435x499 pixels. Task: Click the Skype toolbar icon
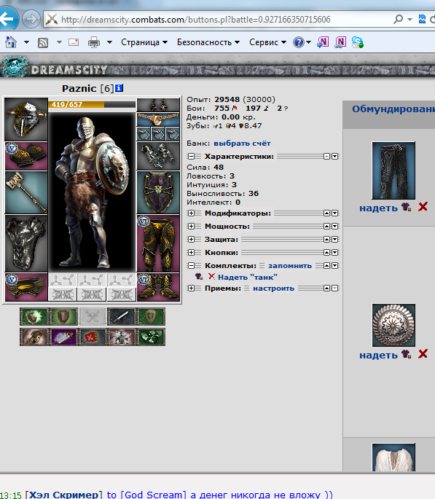(x=358, y=42)
